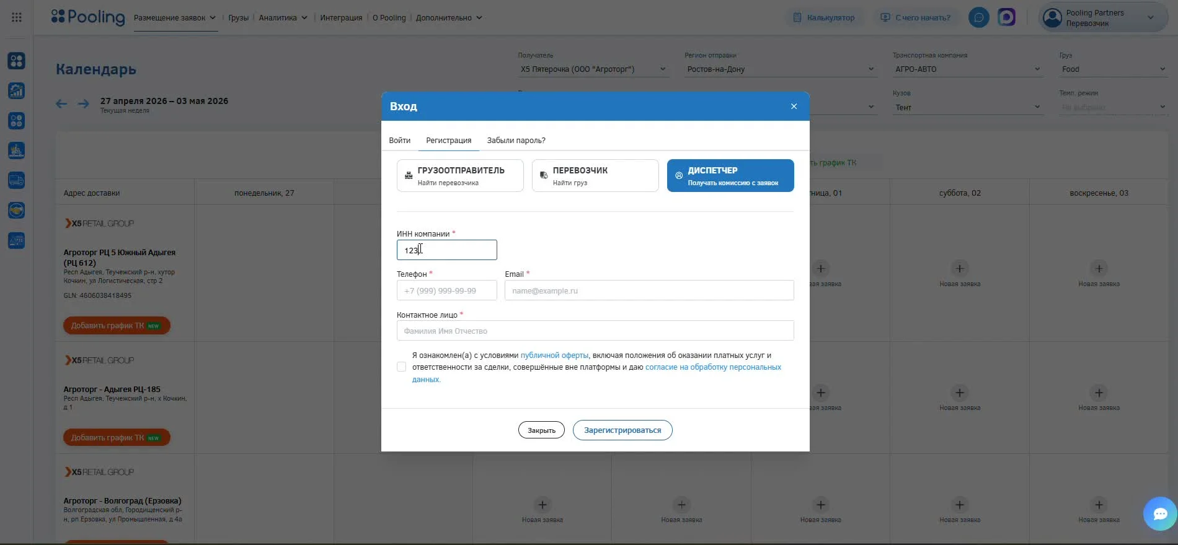The image size is (1178, 545).
Task: Switch to the Войти tab
Action: tap(400, 141)
